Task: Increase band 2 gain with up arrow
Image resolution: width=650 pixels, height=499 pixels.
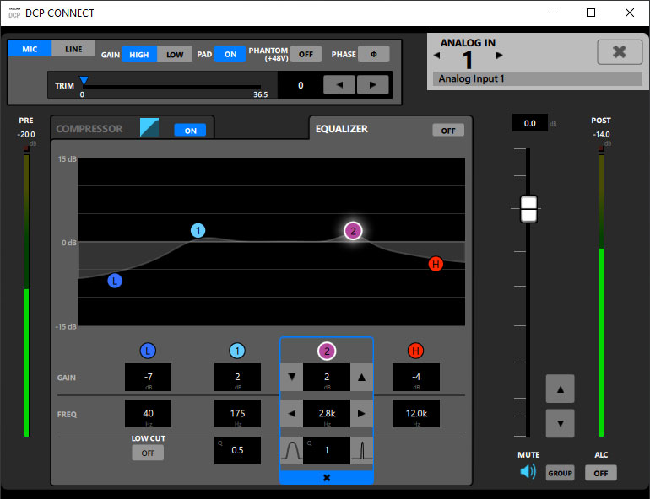Action: [x=361, y=377]
